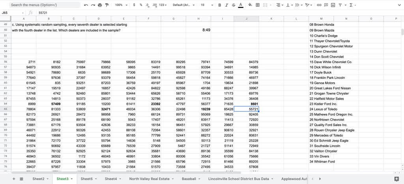404x184 pixels.
Task: Format as currency with the dollar button
Action: (135, 5)
